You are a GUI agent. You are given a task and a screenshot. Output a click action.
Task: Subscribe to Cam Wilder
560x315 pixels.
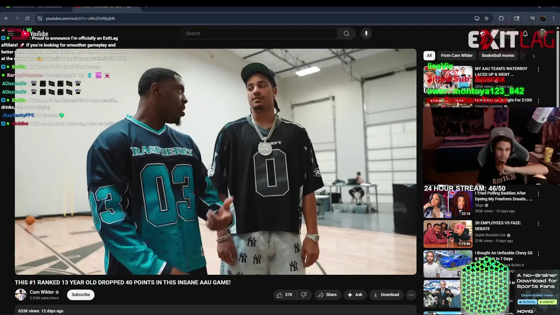[x=80, y=294]
